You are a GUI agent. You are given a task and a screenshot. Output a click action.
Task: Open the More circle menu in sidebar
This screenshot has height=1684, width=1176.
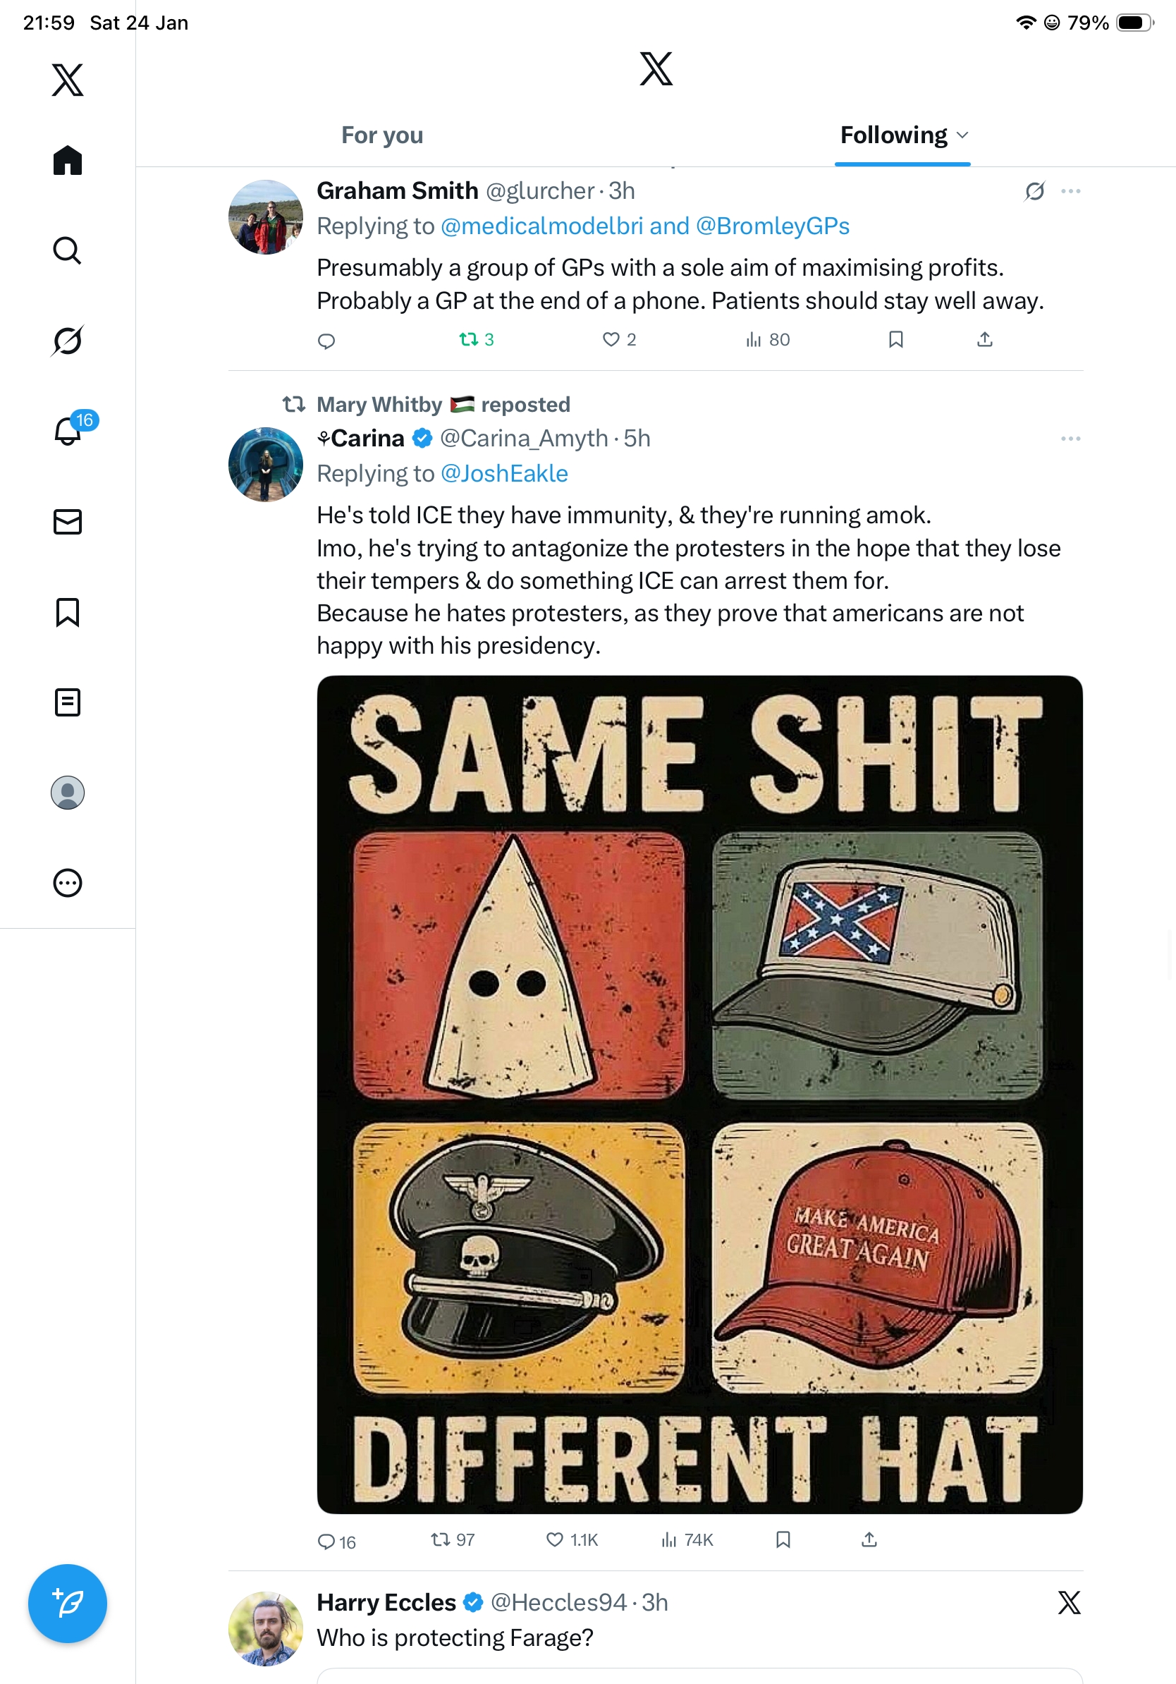click(67, 883)
